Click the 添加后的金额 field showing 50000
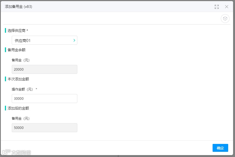 coord(45,128)
